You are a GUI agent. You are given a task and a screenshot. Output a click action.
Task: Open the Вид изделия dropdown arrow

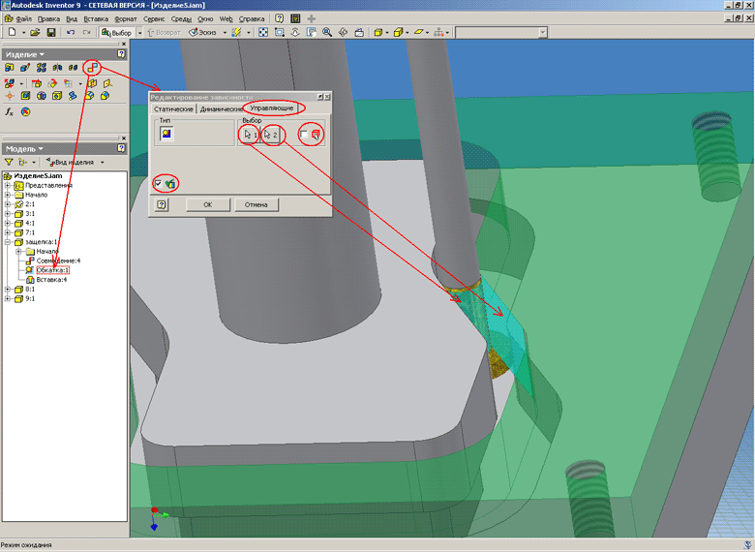click(x=102, y=163)
